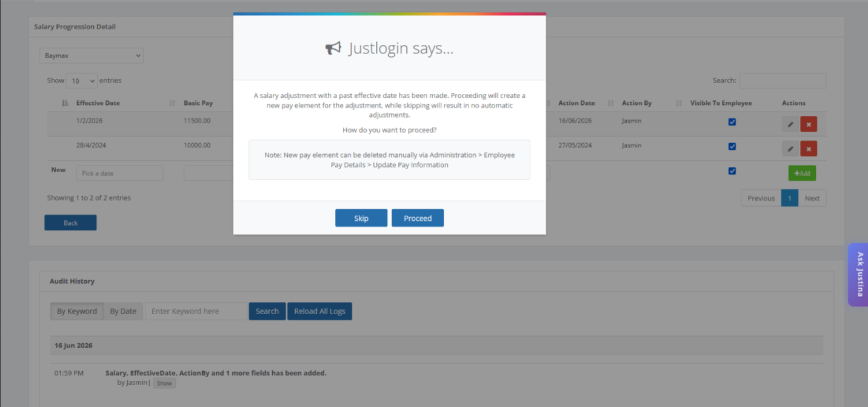This screenshot has height=407, width=868.
Task: Delete the 1/2/2026 salary entry with red X
Action: tap(809, 124)
